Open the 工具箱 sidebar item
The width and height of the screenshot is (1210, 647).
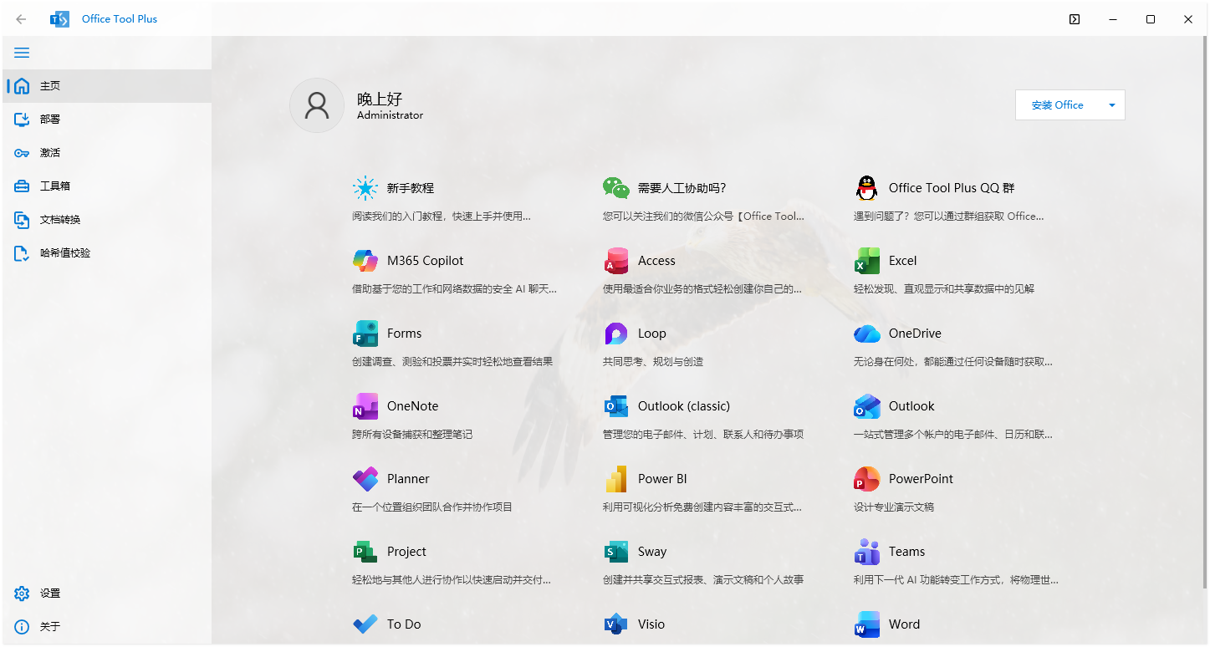pyautogui.click(x=50, y=186)
